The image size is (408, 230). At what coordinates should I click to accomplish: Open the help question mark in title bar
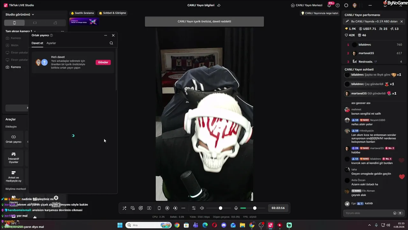click(x=338, y=5)
